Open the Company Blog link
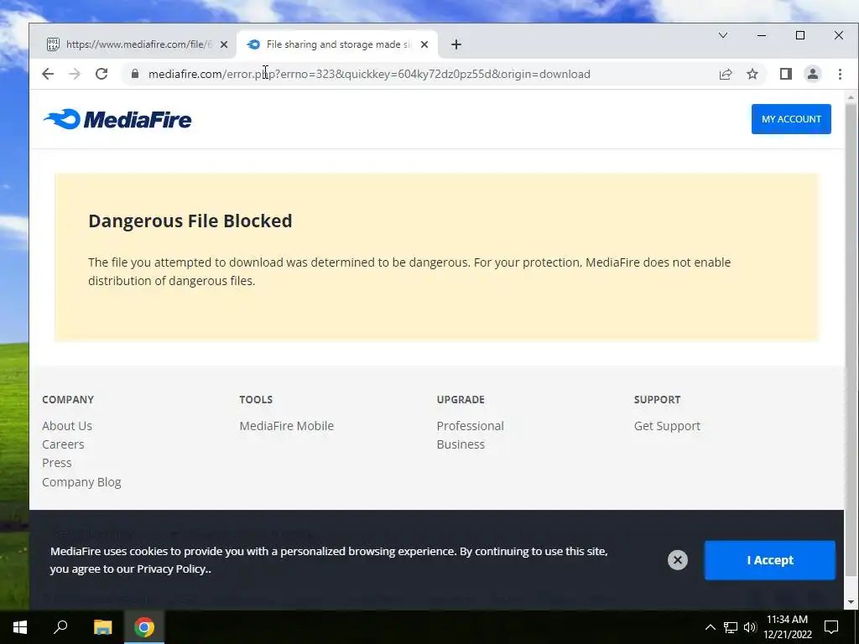The height and width of the screenshot is (644, 859). [81, 482]
